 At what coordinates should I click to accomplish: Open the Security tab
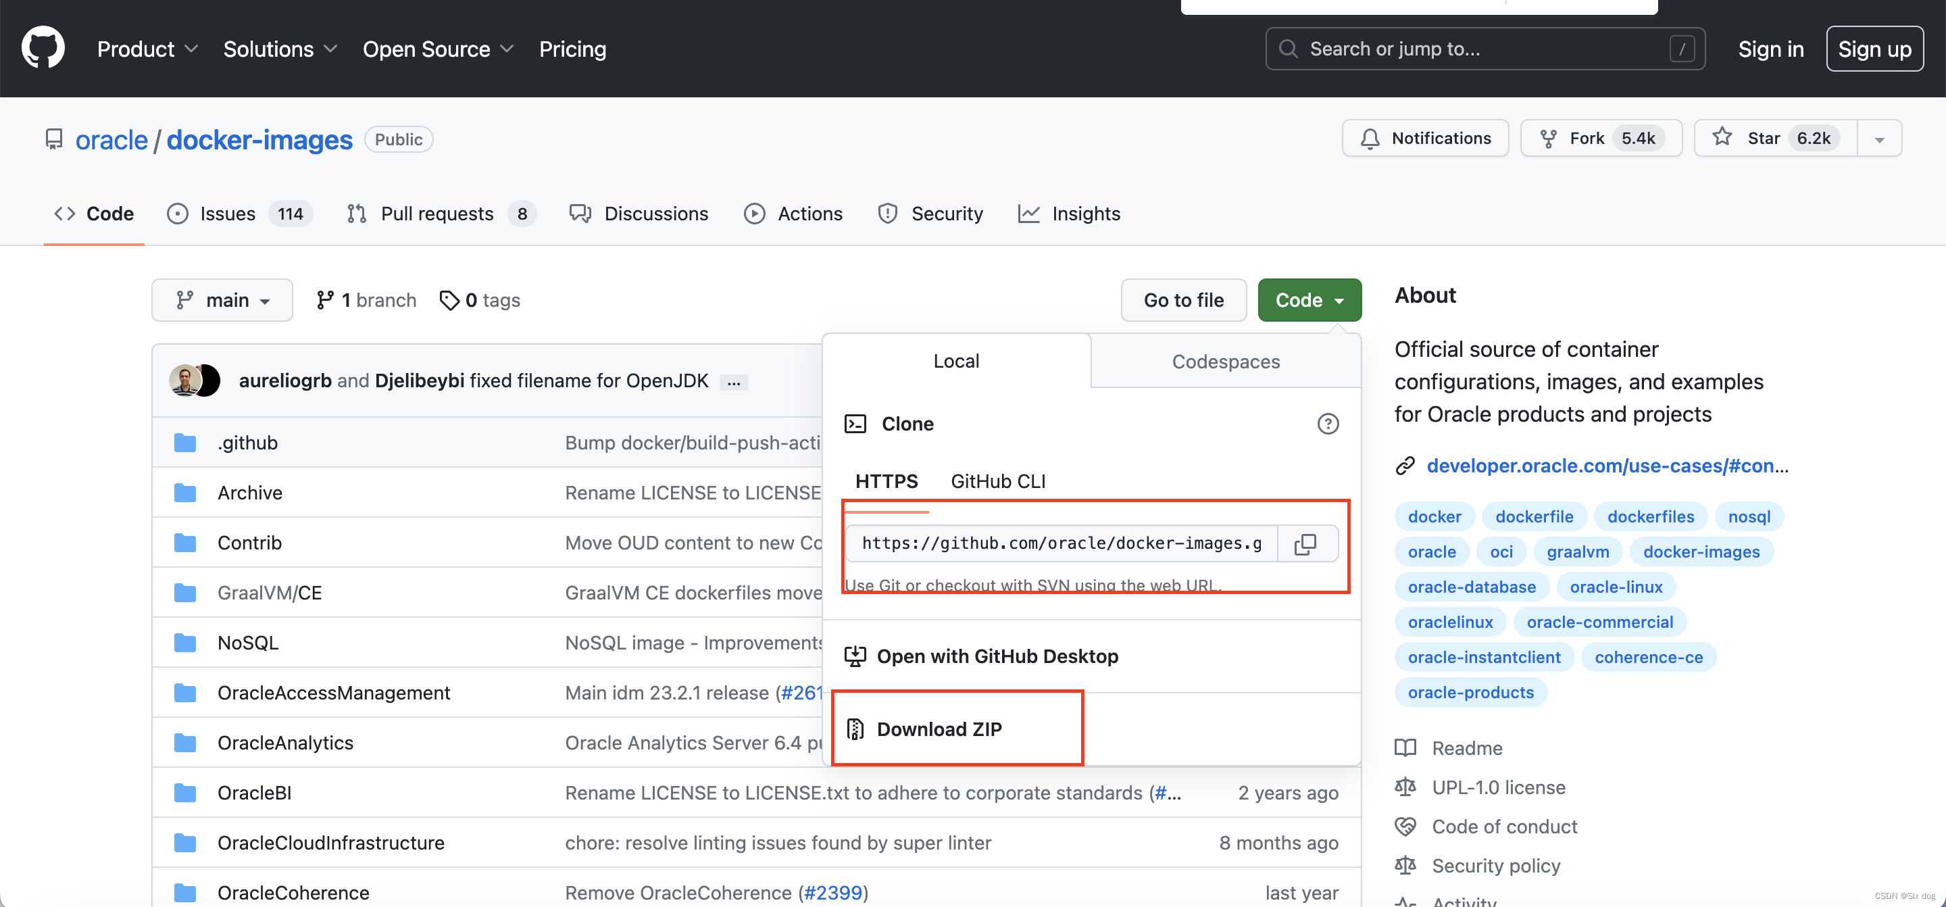tap(930, 214)
